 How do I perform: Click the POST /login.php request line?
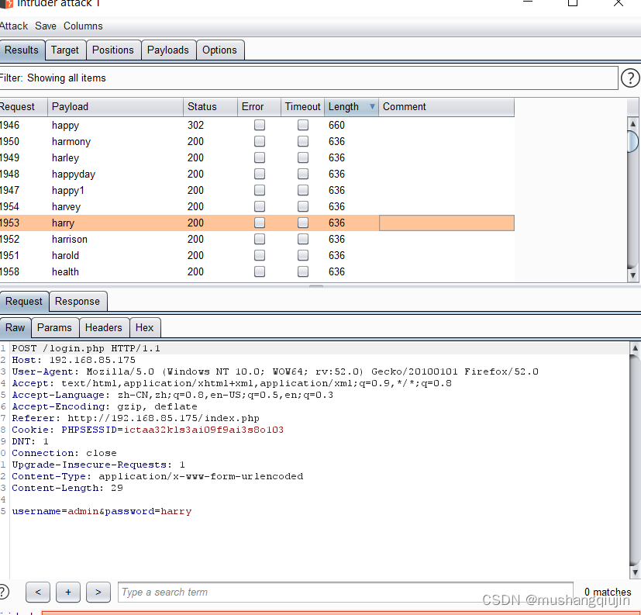tap(86, 348)
